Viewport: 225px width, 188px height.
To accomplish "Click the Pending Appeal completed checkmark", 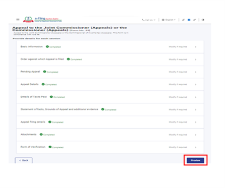I will click(x=44, y=72).
